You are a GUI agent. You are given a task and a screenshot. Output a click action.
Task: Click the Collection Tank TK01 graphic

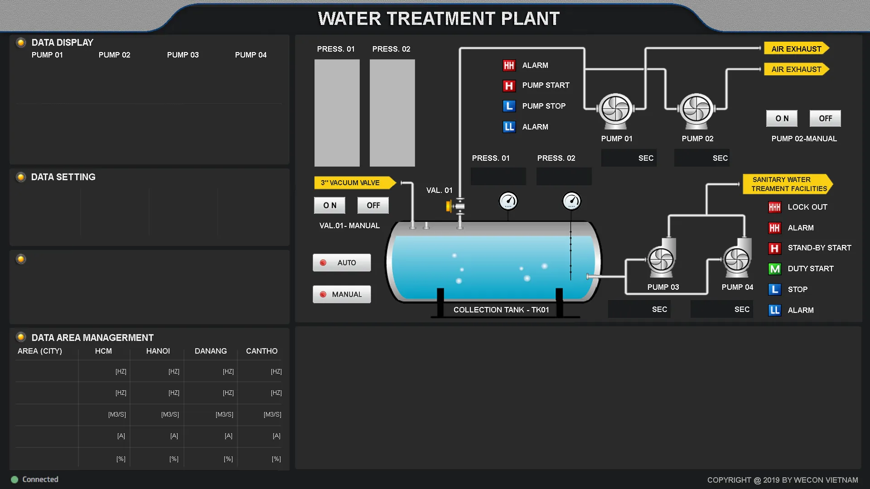(x=494, y=262)
